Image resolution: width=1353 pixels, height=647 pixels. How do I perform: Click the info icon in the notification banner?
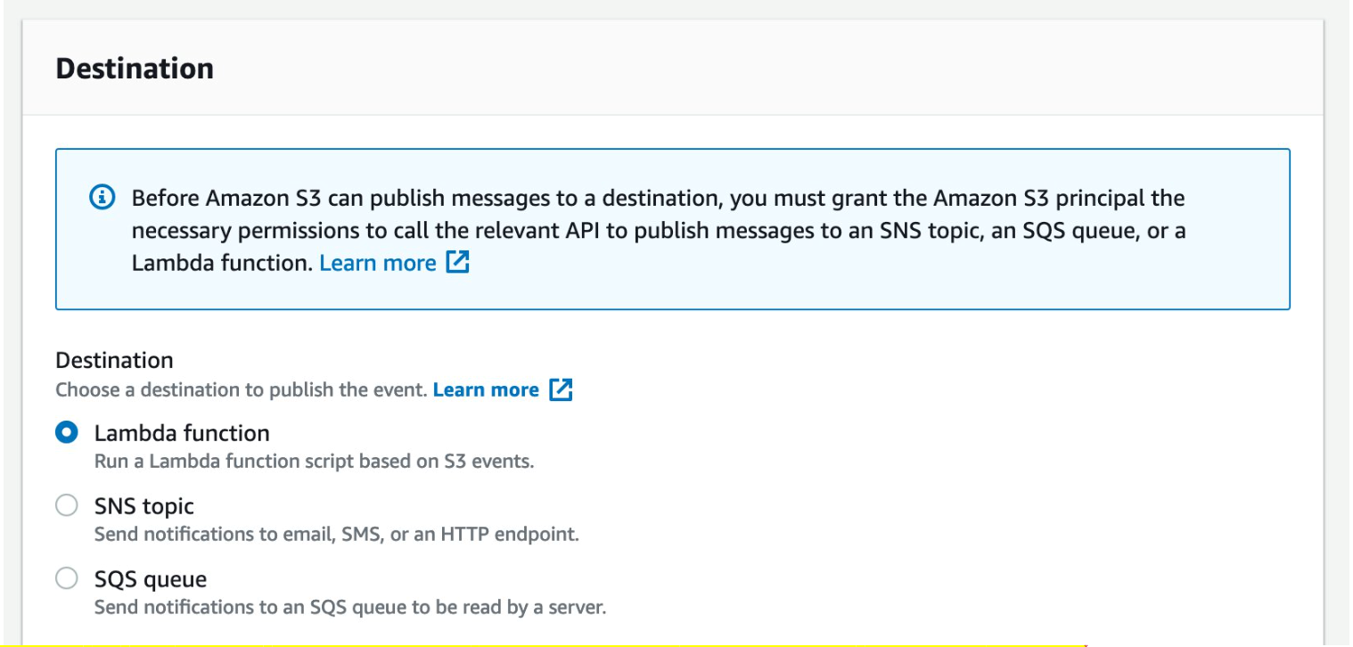103,198
